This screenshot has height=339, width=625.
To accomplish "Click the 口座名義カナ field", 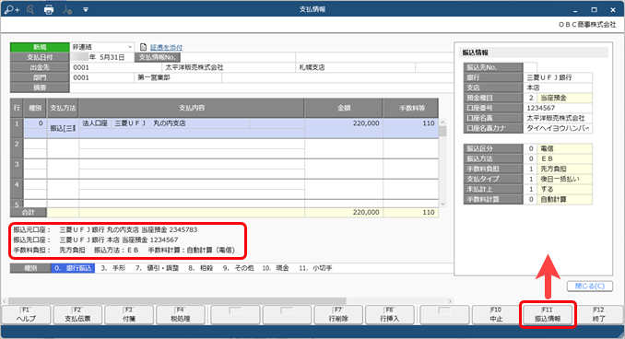I will coord(558,128).
